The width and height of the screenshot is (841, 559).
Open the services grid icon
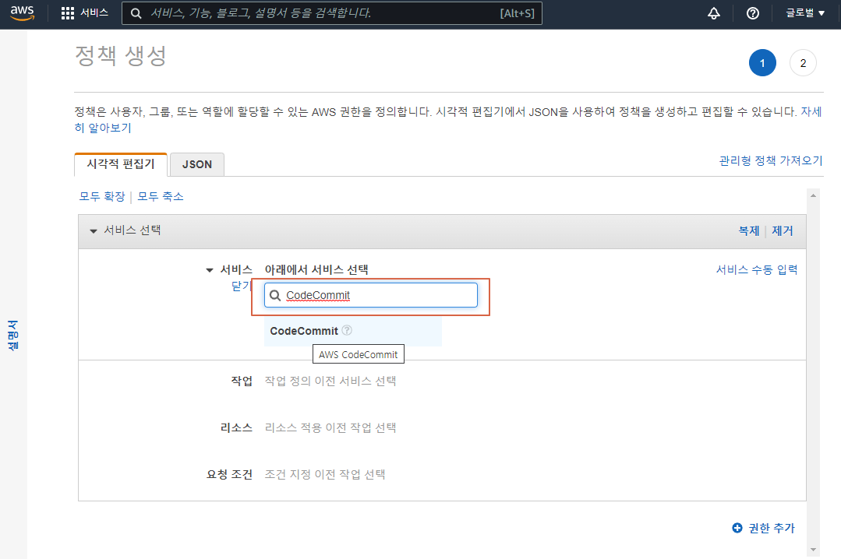pos(68,13)
